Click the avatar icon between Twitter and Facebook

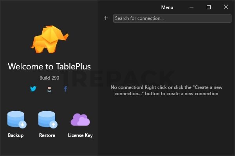click(x=49, y=89)
